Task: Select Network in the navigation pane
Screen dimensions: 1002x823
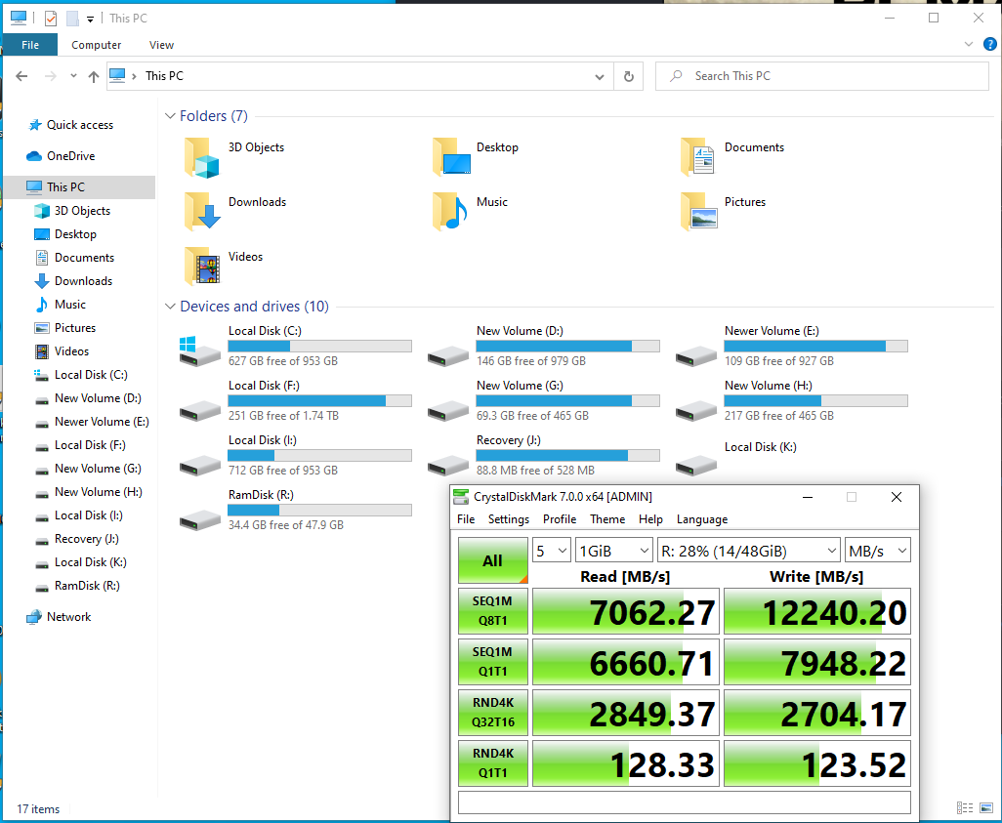Action: pos(68,617)
